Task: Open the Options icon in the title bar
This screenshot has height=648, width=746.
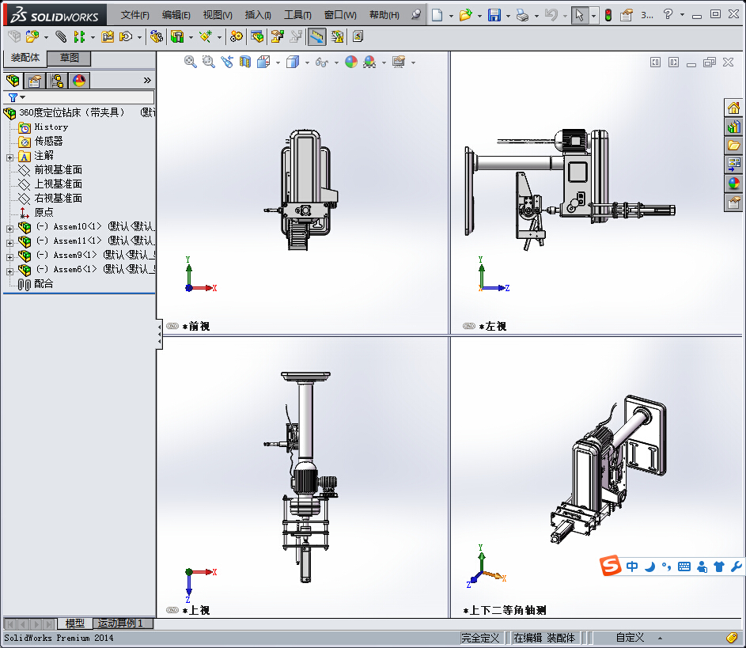Action: [x=627, y=15]
